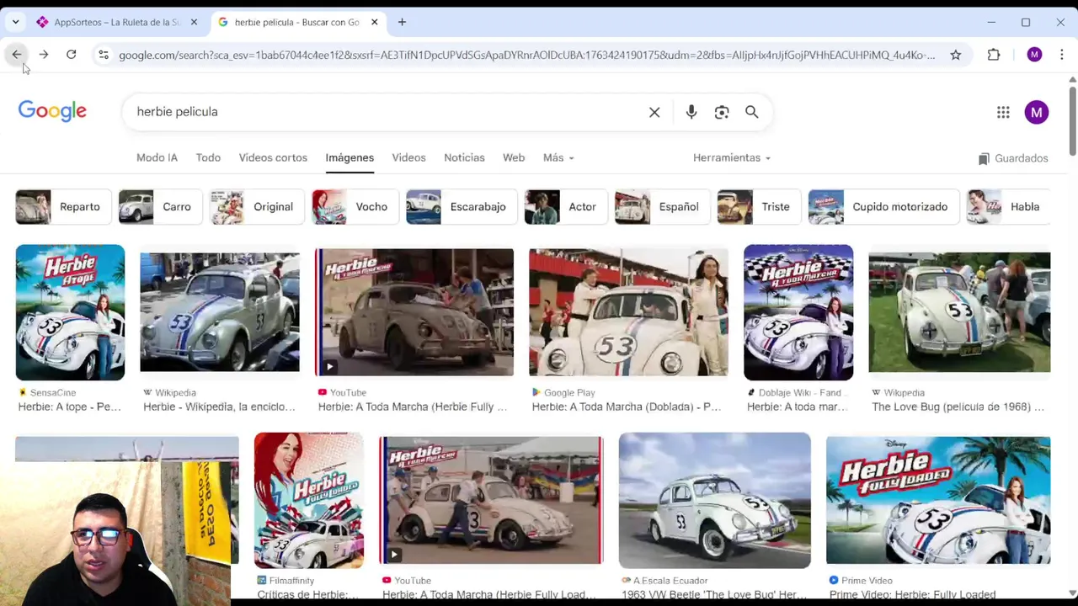This screenshot has width=1078, height=606.
Task: Open link 'Herbie - Wikipedia, la enciclo...'
Action: [219, 407]
